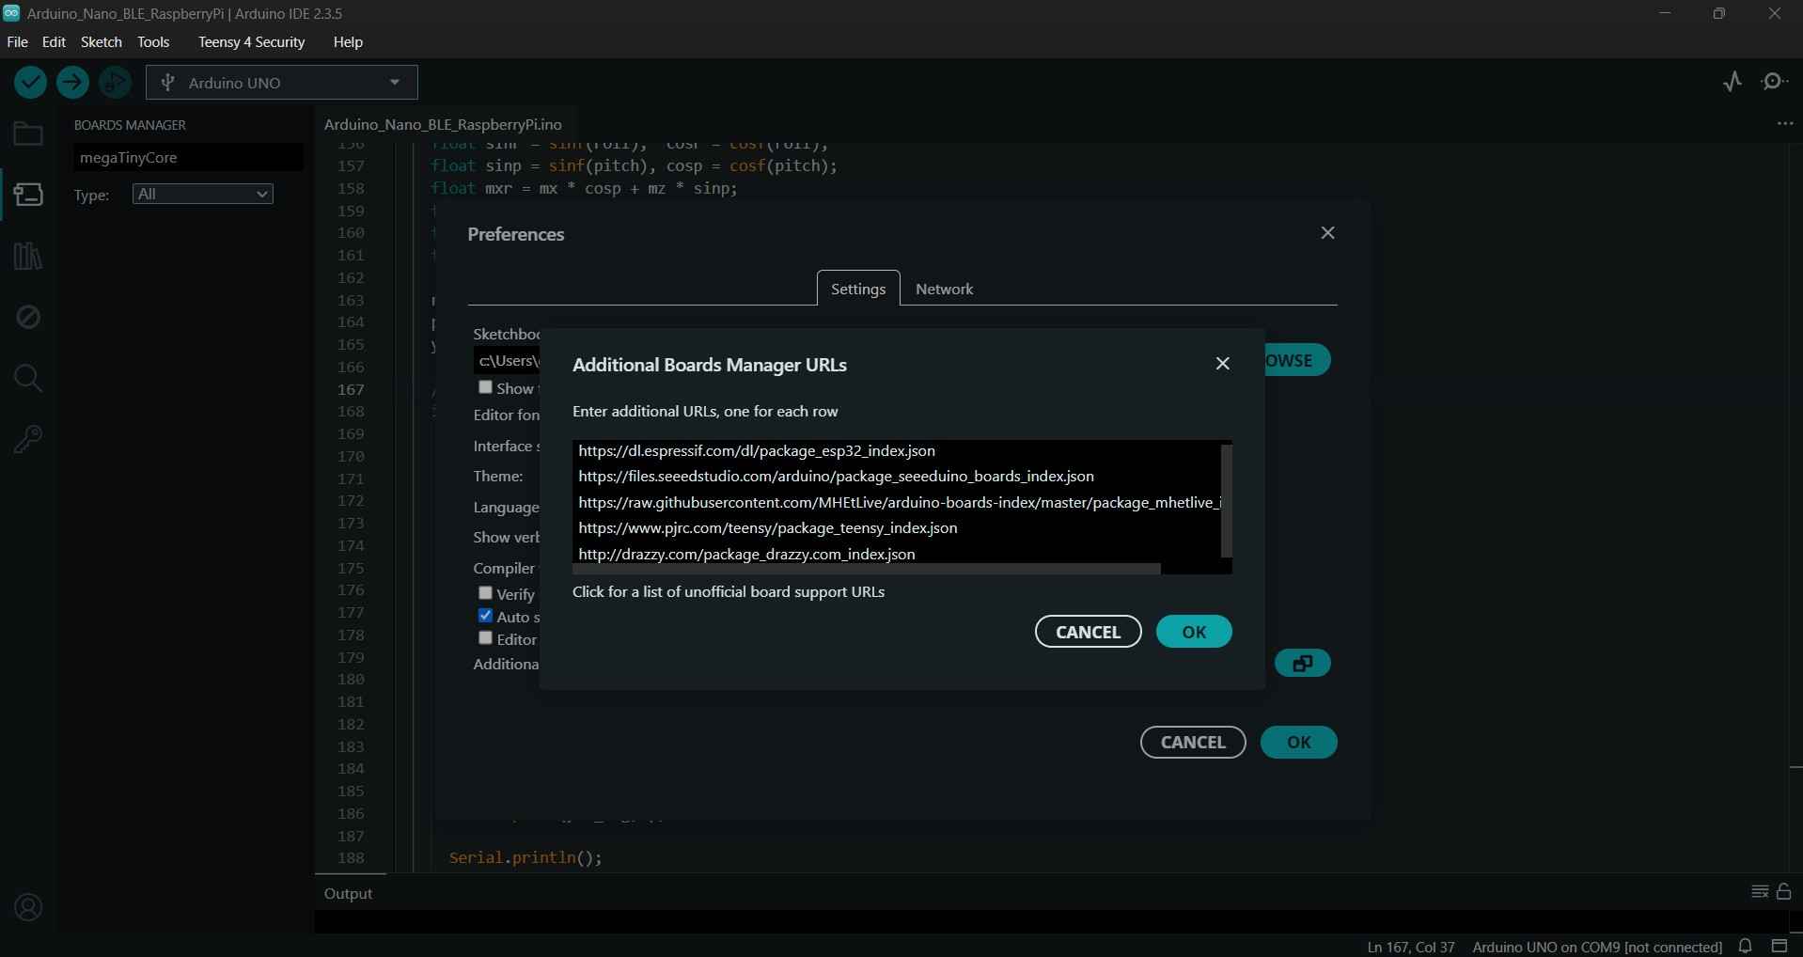Open the account profile icon
This screenshot has width=1803, height=957.
(28, 907)
